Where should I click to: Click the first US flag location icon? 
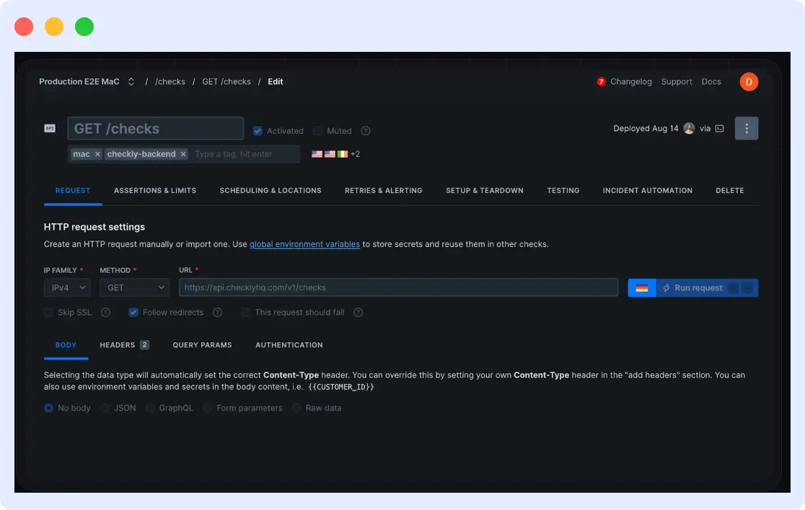317,153
